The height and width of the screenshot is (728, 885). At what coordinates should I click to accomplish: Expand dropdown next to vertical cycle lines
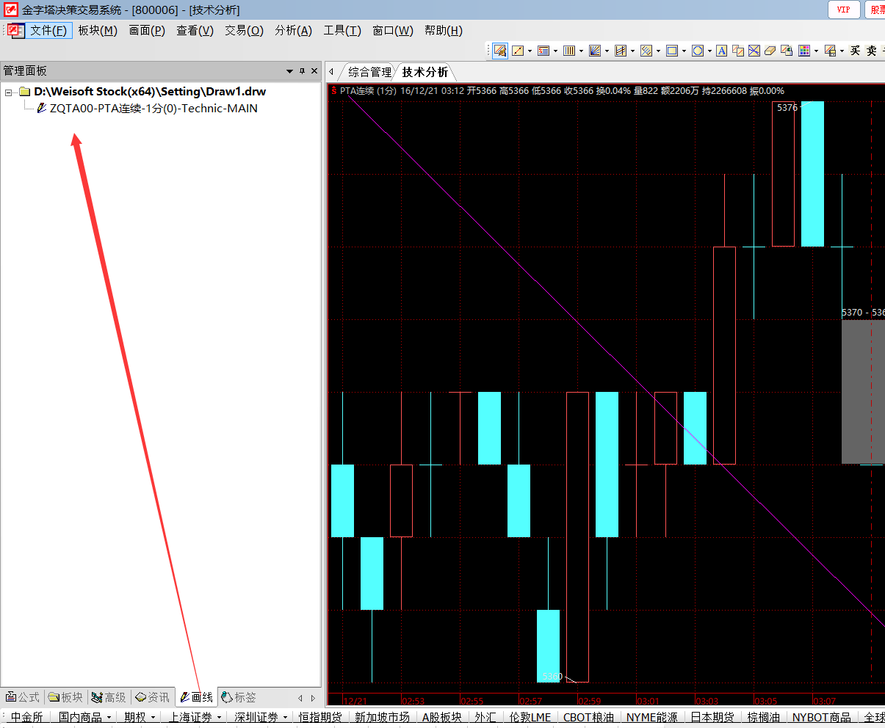coord(581,51)
